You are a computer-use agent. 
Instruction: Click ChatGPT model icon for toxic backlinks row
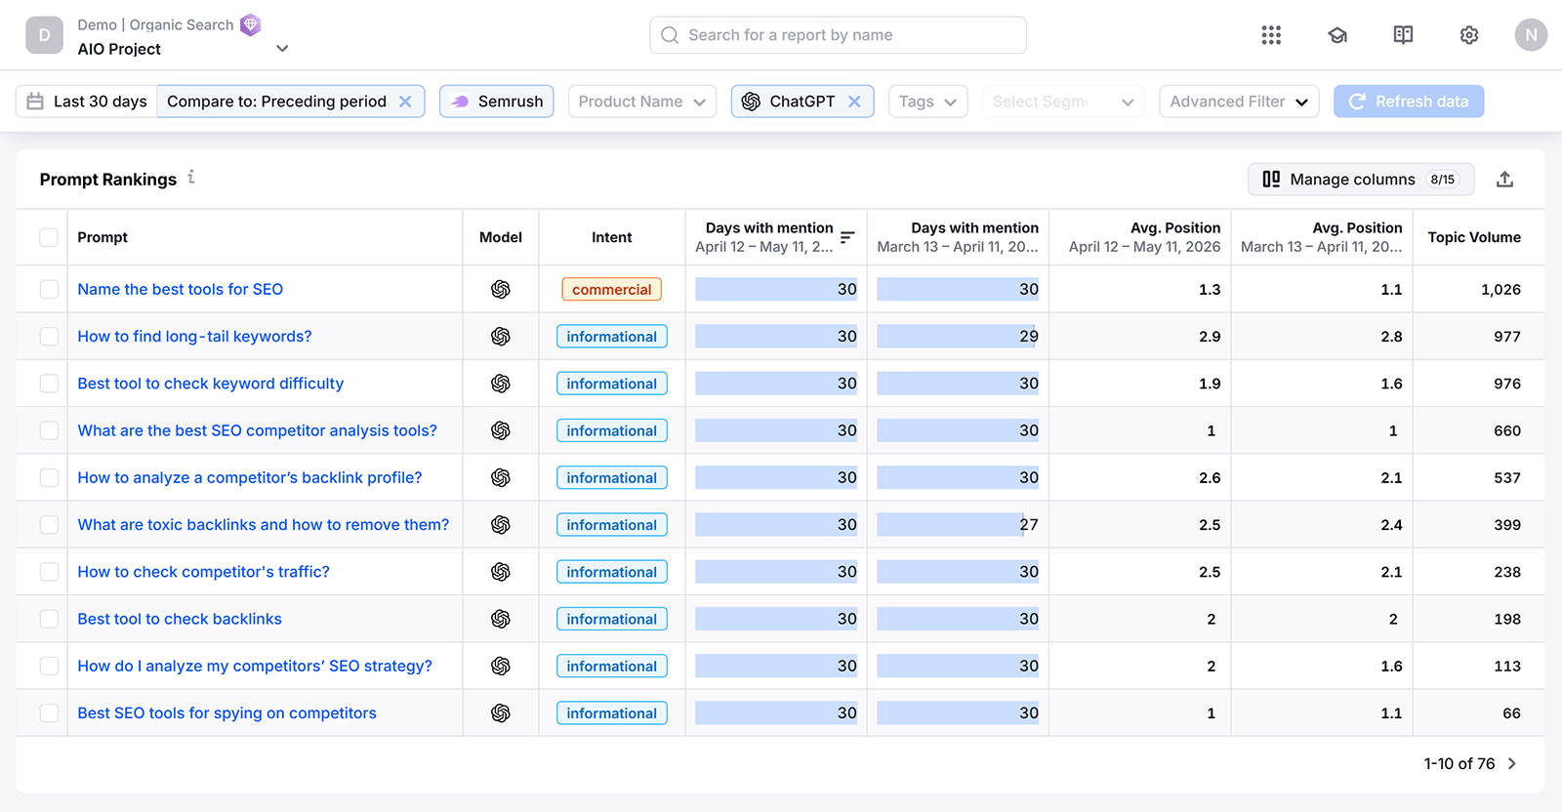(x=501, y=524)
